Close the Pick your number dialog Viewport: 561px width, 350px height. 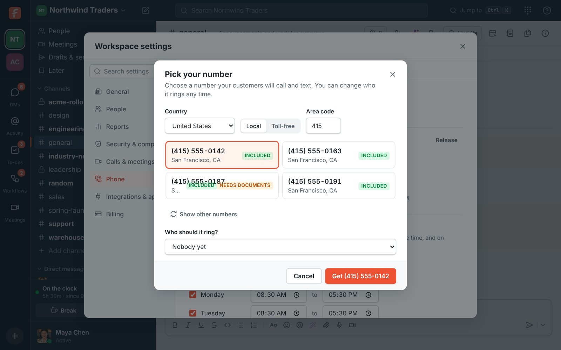point(393,74)
